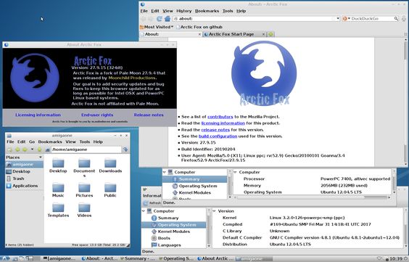Open the Places side pane mode dropdown
This screenshot has height=262, width=409.
point(41,157)
